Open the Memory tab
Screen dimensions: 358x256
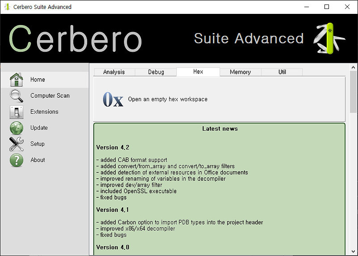(x=240, y=72)
